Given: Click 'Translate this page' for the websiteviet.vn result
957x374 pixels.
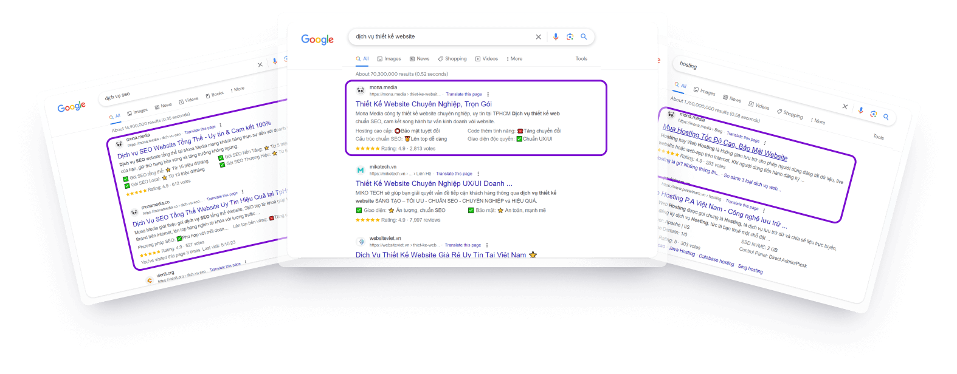Looking at the screenshot, I should pos(463,245).
